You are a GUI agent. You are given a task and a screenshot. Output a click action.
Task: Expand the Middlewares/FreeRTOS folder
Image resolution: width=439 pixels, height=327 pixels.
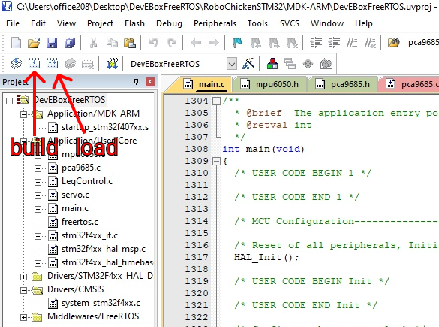coord(23,317)
